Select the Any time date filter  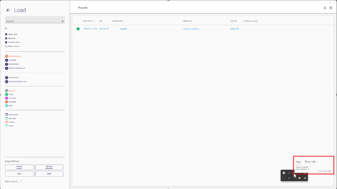[x=10, y=91]
